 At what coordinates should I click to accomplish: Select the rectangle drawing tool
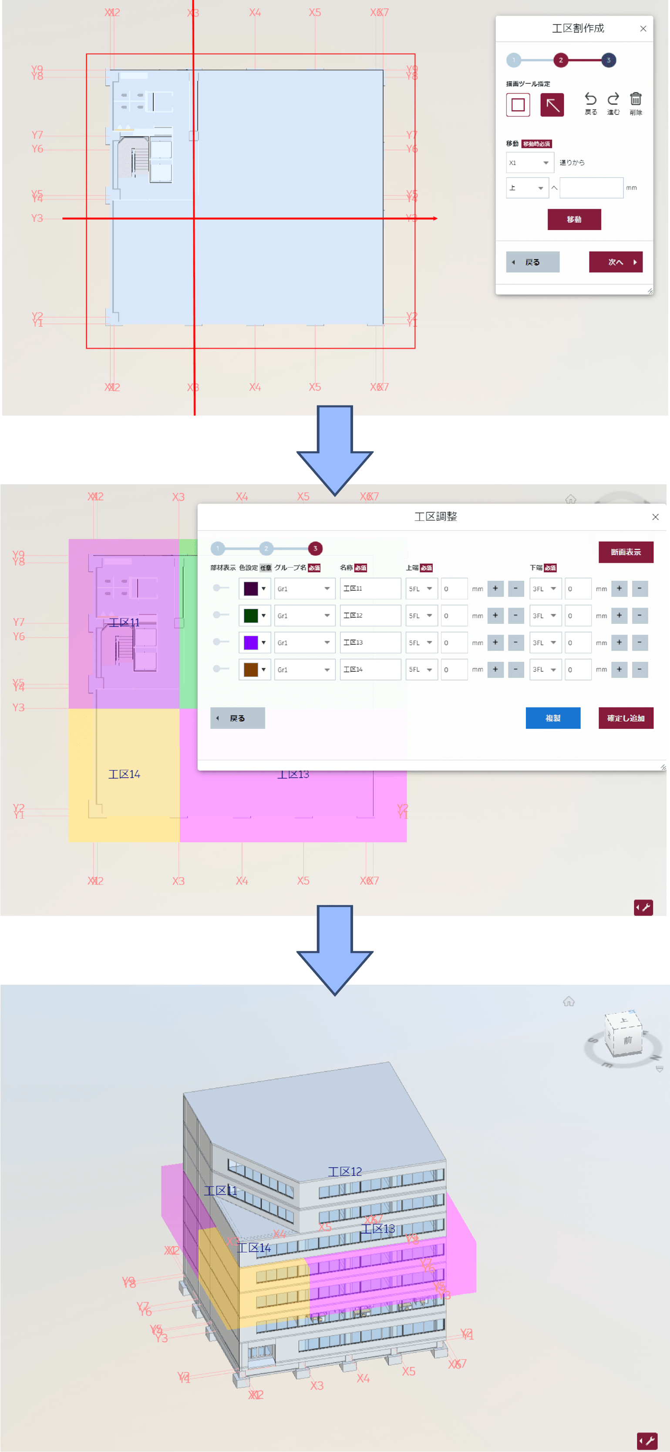[x=518, y=105]
